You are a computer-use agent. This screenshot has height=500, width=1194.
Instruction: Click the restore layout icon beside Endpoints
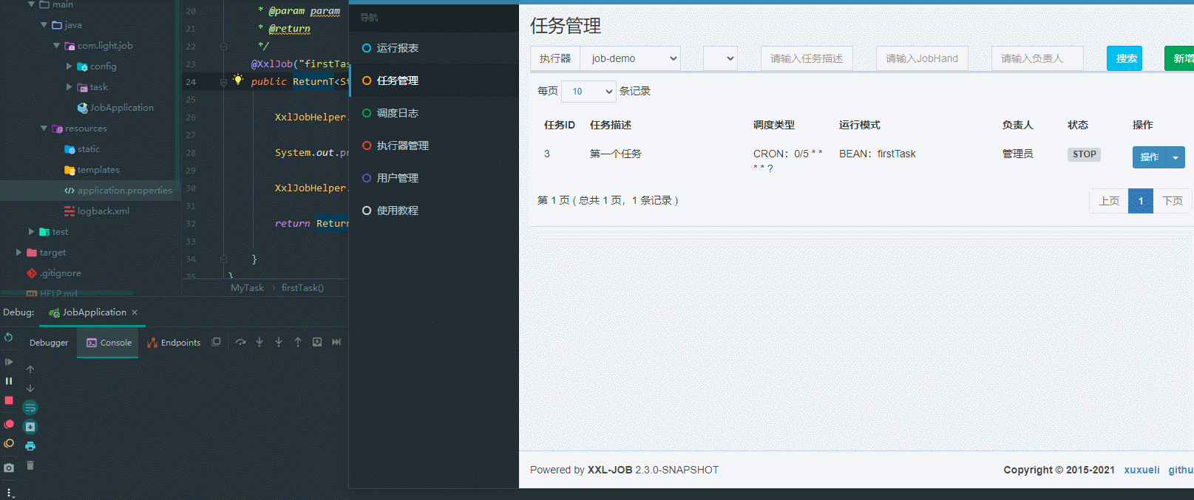[x=216, y=342]
